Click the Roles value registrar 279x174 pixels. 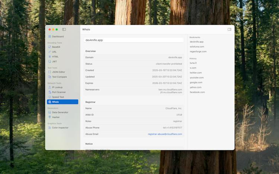pyautogui.click(x=177, y=121)
